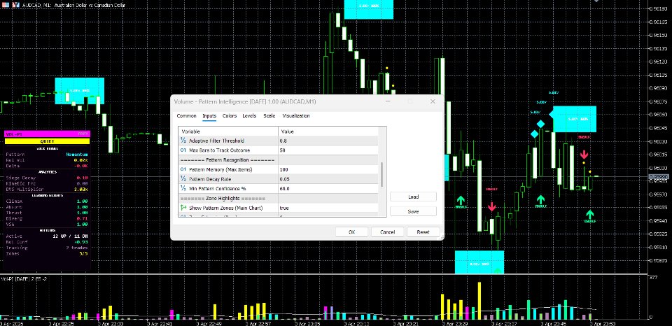Click the Save button
Image resolution: width=672 pixels, height=326 pixels.
[413, 211]
